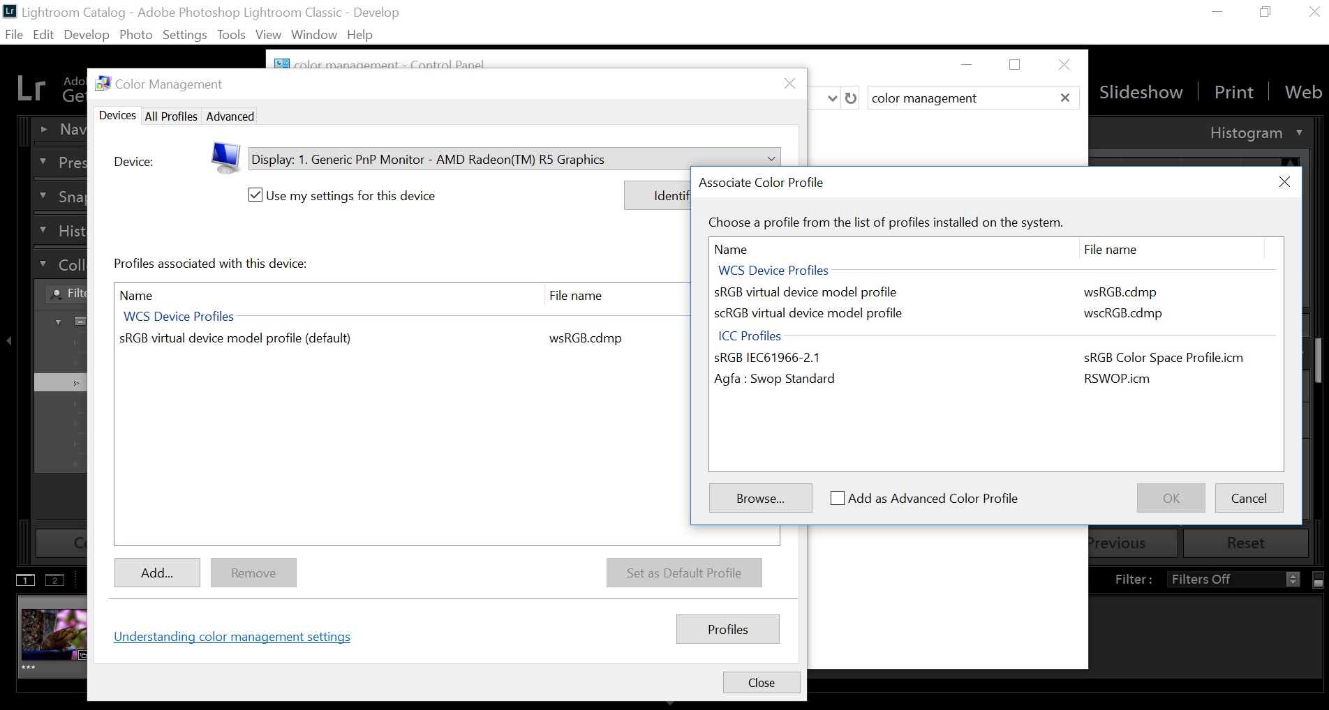Click the Lightroom title bar app icon
This screenshot has height=710, width=1329.
[10, 12]
